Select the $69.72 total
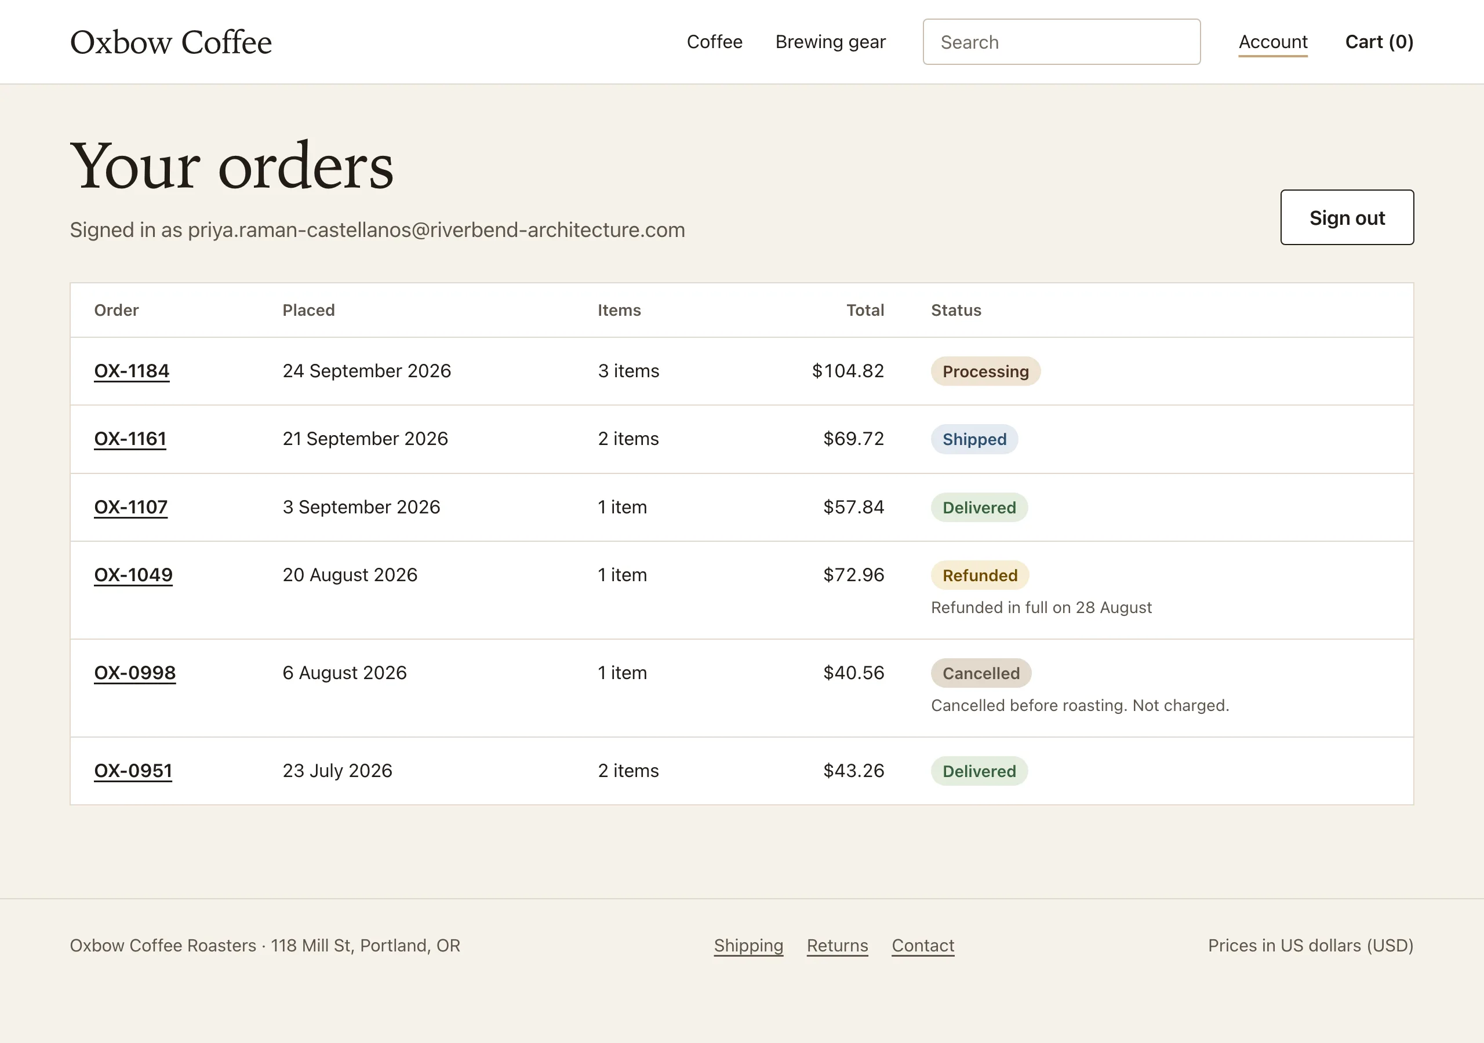 point(853,439)
